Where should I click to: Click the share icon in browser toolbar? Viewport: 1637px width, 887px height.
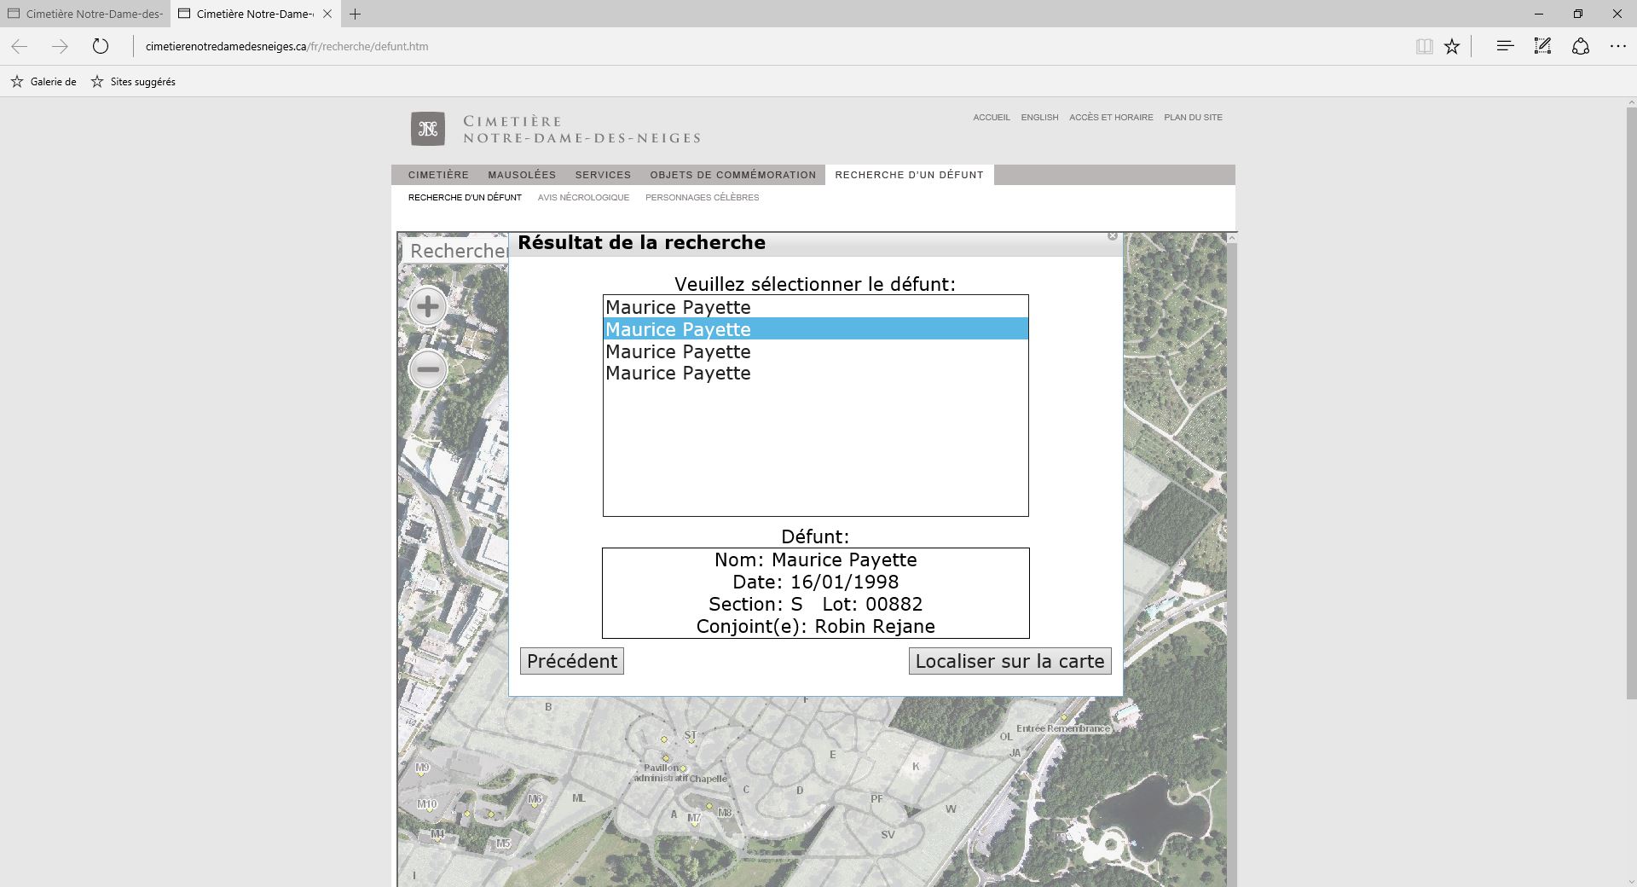pos(1580,46)
